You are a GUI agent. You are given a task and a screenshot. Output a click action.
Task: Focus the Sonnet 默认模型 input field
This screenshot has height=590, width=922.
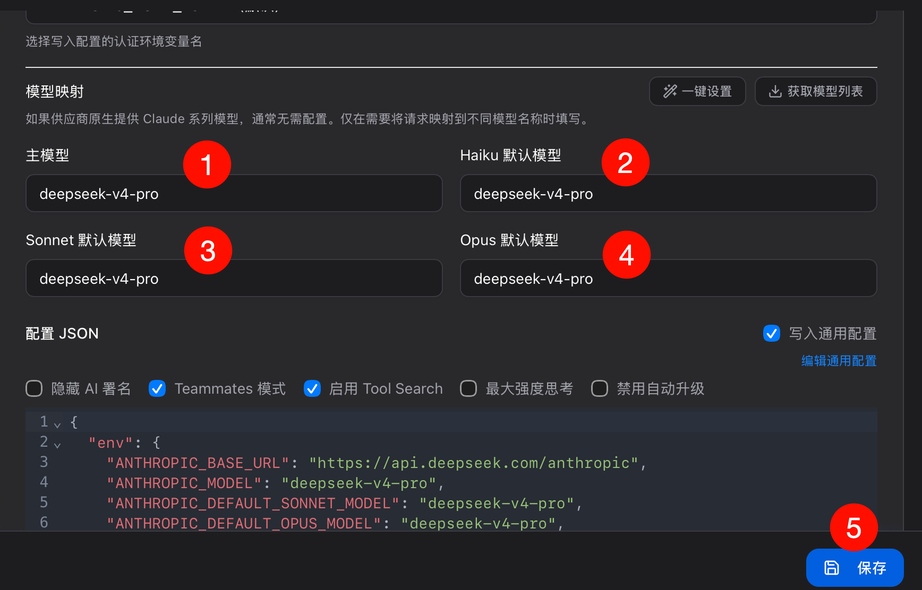point(234,278)
